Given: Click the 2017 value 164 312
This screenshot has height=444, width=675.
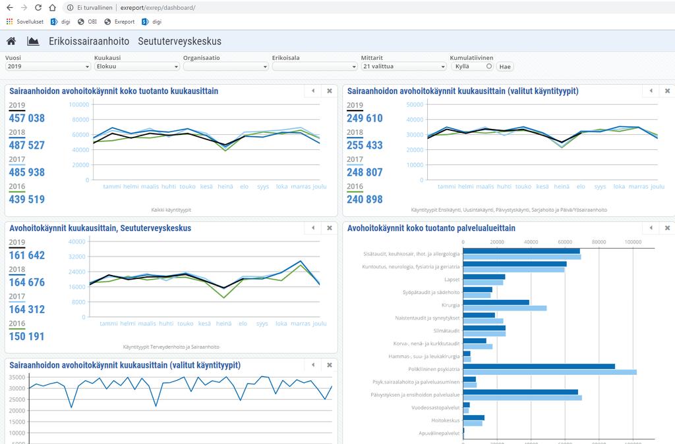Looking at the screenshot, I should click(x=26, y=309).
